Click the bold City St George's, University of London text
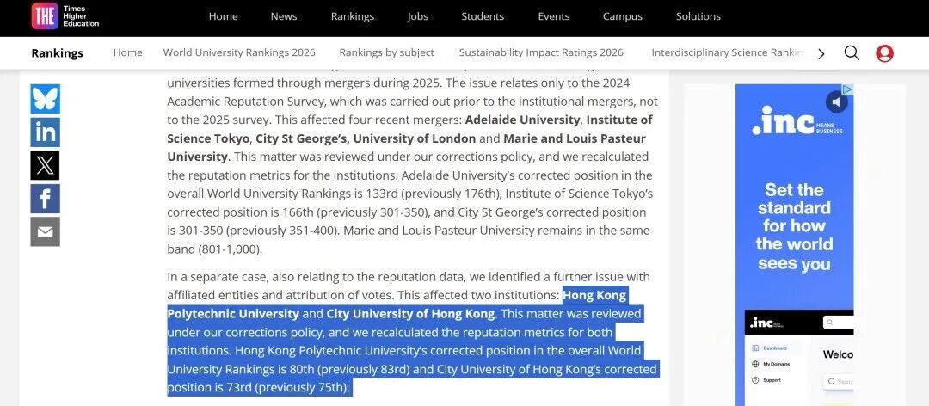The width and height of the screenshot is (929, 406). (x=366, y=138)
